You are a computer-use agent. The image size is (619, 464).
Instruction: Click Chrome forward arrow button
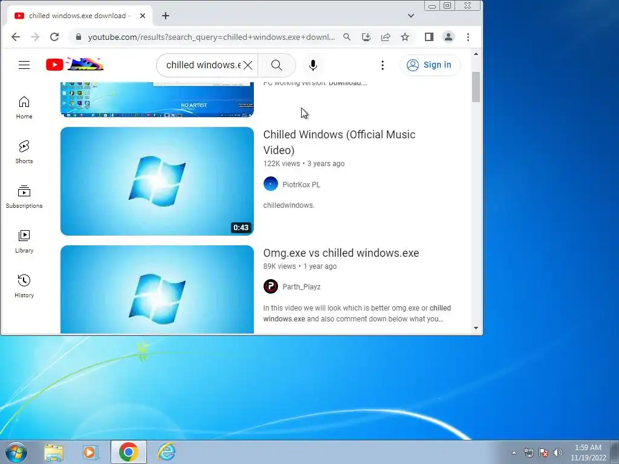(35, 37)
